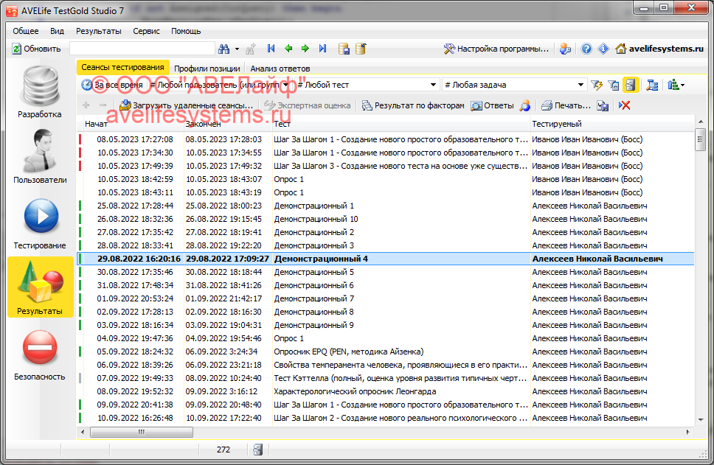This screenshot has width=714, height=465.
Task: Jump to first record arrow
Action: point(271,49)
